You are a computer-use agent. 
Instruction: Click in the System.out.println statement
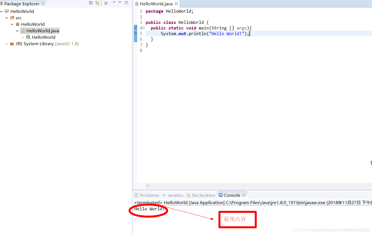tap(205, 34)
